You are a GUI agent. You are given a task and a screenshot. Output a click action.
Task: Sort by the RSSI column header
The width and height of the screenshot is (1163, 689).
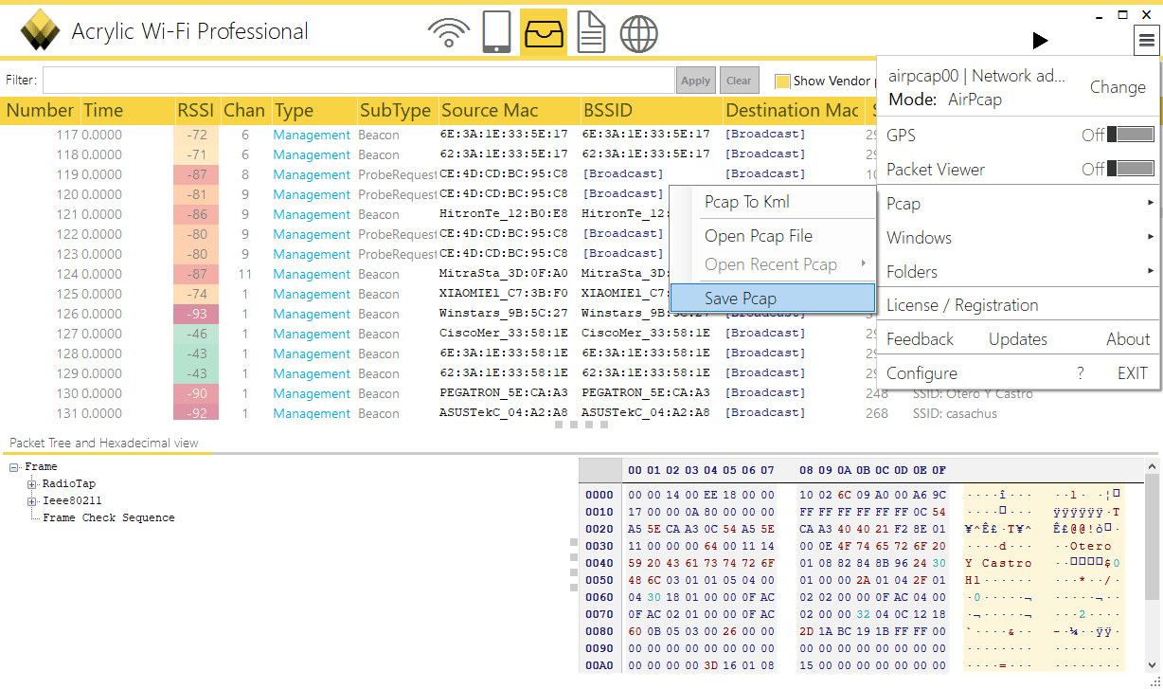pos(196,111)
